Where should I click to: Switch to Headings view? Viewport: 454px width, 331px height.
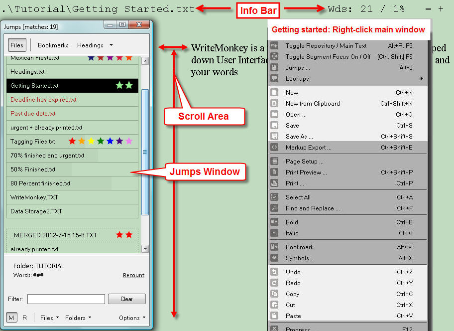tap(90, 45)
